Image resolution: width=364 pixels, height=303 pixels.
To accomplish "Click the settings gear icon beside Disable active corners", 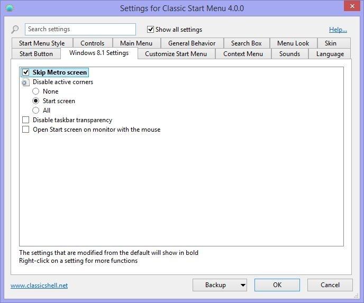I will [x=25, y=82].
